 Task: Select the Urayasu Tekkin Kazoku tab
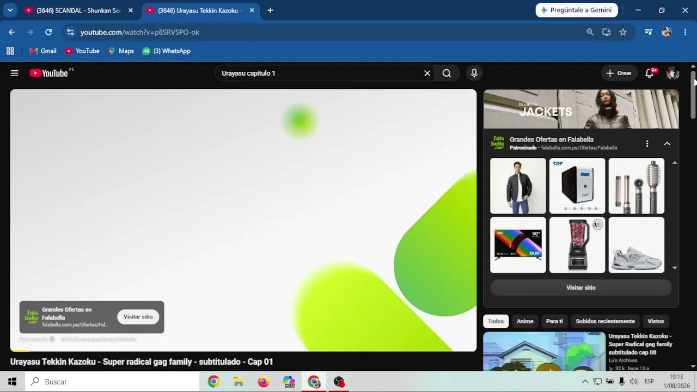199,10
